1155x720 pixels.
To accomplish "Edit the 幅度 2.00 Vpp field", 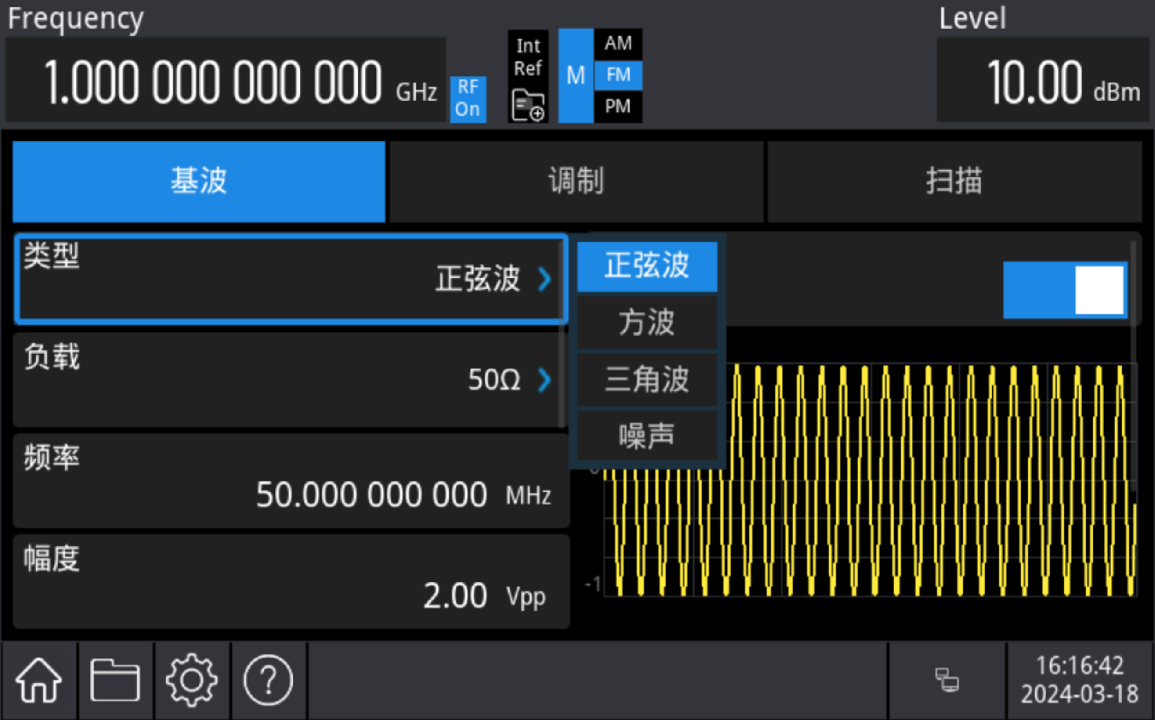I will coord(291,582).
